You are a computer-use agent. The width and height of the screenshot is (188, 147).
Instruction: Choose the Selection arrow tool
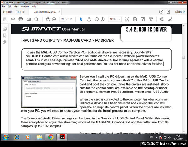(81, 19)
